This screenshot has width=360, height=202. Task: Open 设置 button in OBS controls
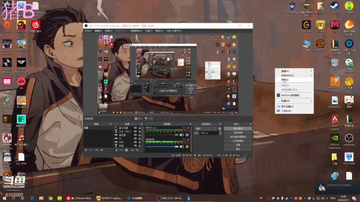click(x=238, y=145)
